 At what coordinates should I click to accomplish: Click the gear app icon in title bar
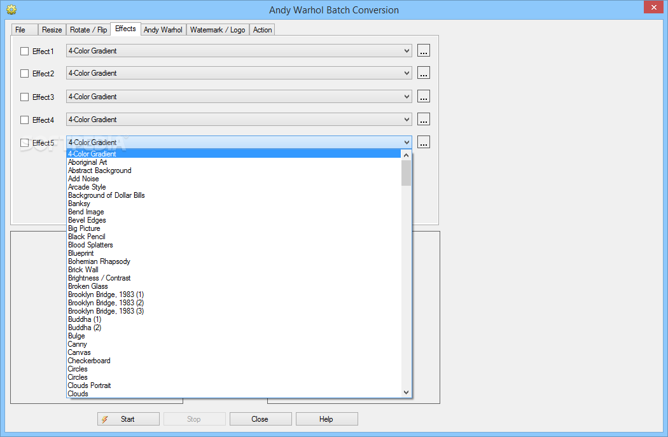tap(11, 10)
